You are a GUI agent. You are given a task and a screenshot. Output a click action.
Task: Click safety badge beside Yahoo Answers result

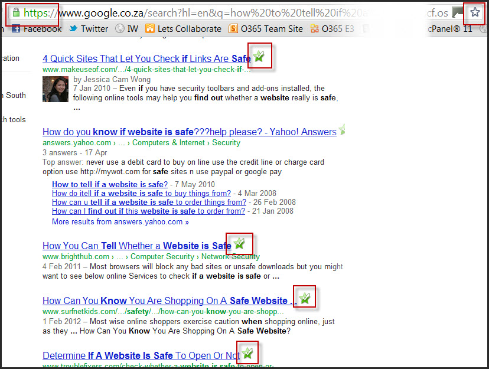pos(341,130)
